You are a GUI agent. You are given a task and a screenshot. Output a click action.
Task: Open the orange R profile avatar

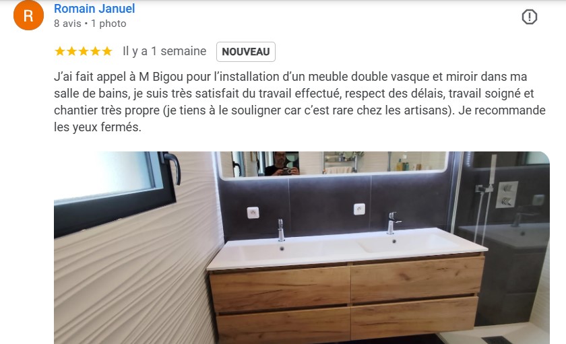coord(28,15)
